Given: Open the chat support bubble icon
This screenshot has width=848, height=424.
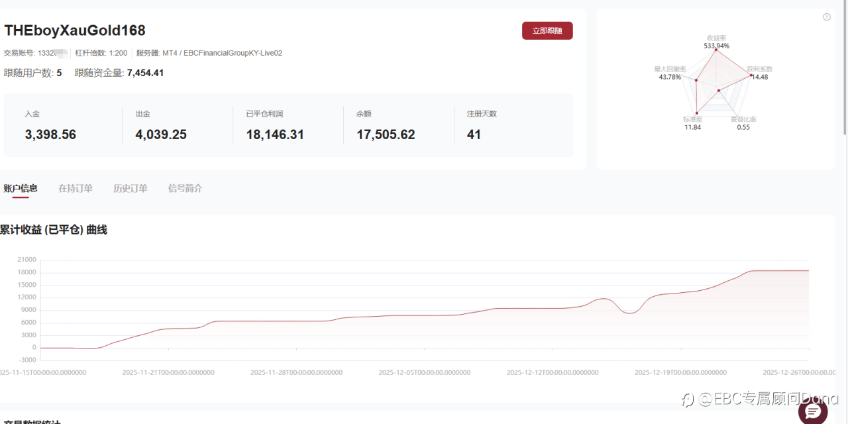Looking at the screenshot, I should 813,411.
